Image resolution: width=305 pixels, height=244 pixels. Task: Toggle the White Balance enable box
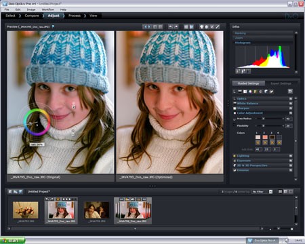pos(291,104)
